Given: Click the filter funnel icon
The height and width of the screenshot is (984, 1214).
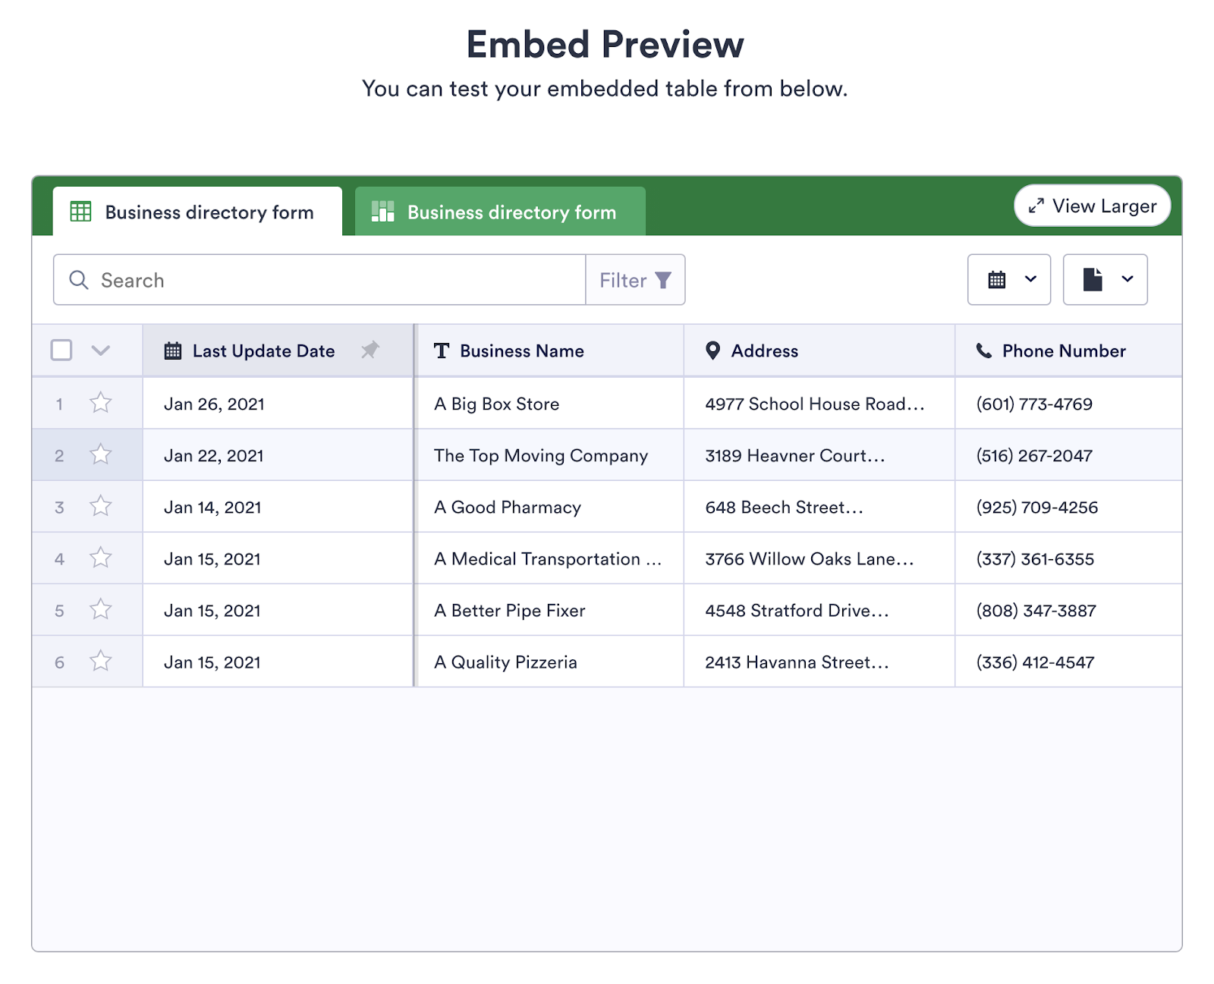Looking at the screenshot, I should pos(663,281).
